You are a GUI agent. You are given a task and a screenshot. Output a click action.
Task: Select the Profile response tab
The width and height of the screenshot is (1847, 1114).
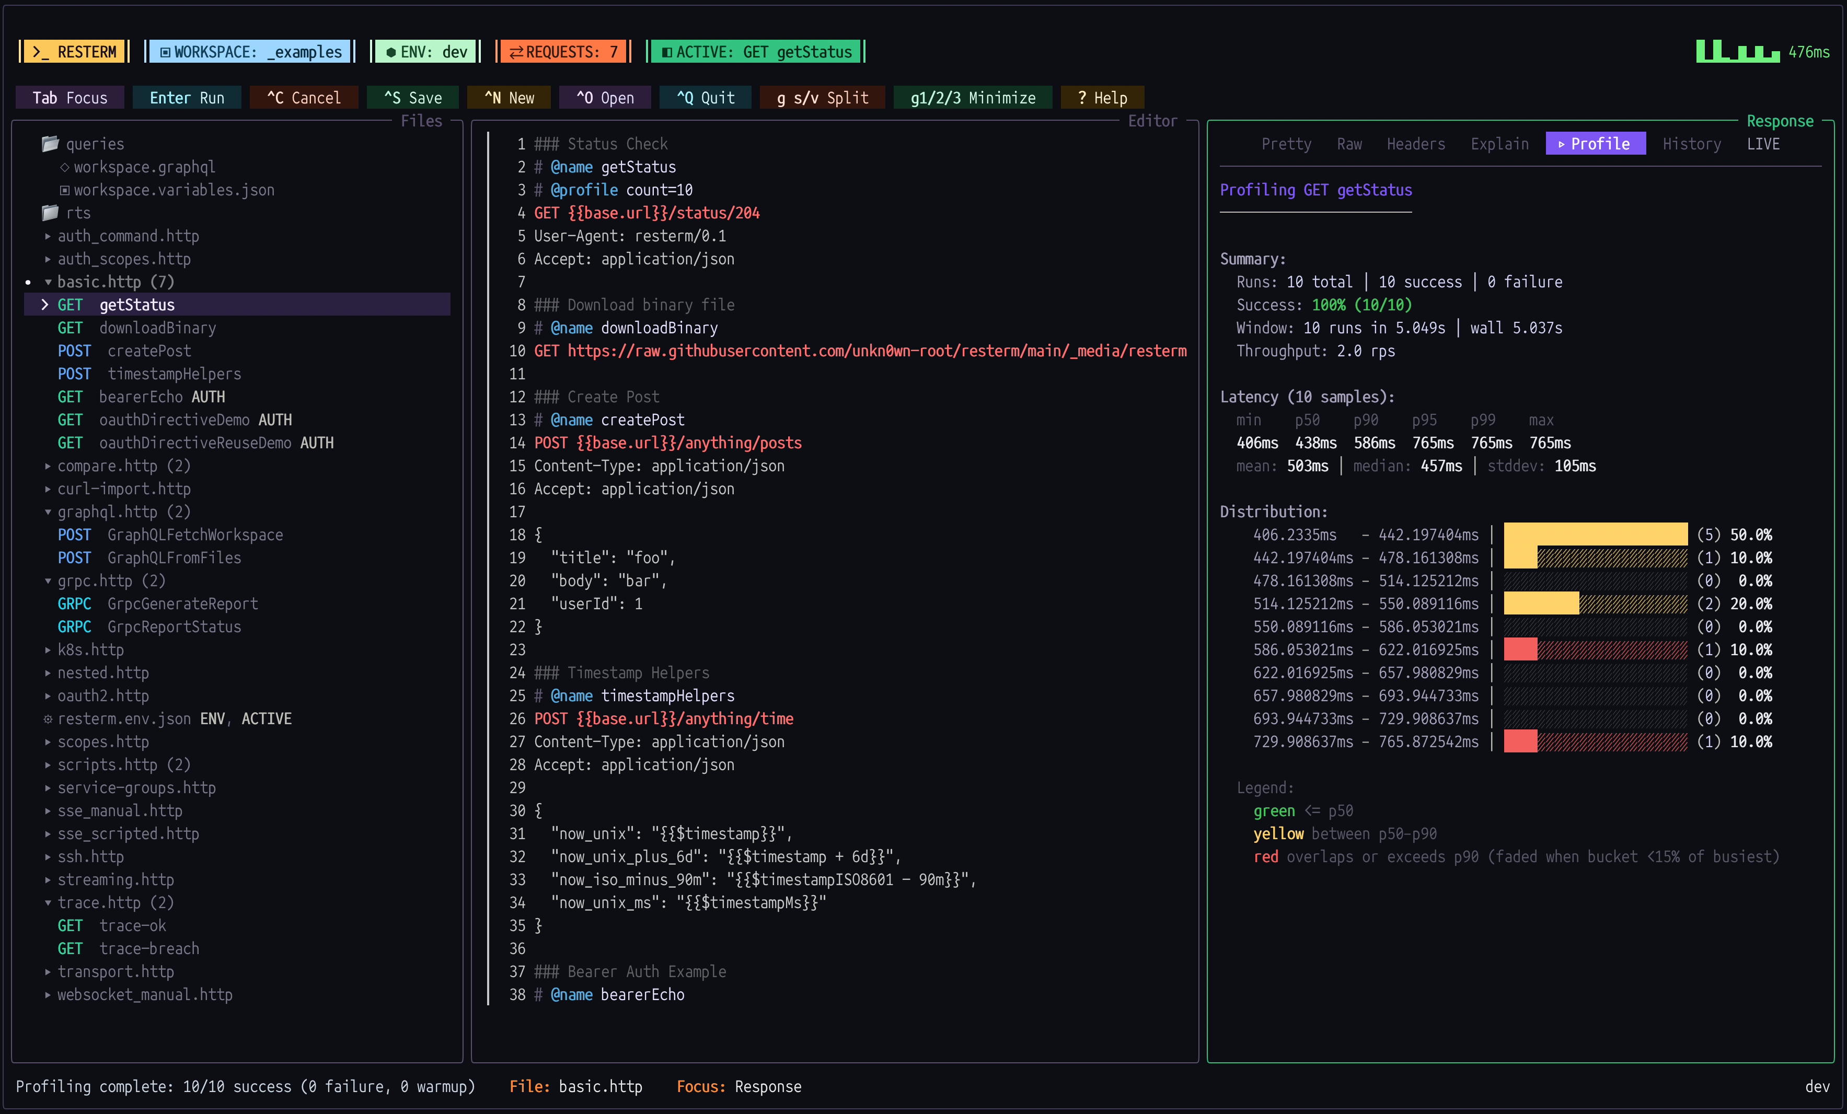click(x=1595, y=144)
